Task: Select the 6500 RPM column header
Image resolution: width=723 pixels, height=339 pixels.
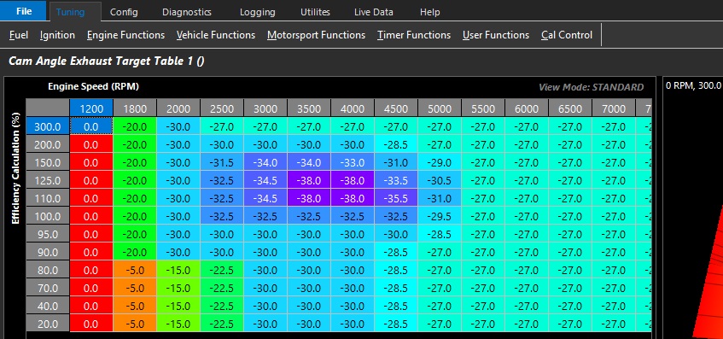Action: point(570,108)
